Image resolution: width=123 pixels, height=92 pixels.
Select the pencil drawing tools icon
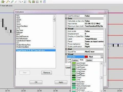[7, 2]
